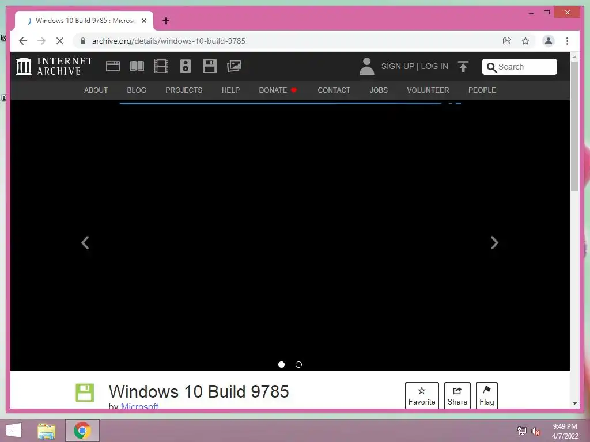Open the Software floppy disk icon

tap(210, 66)
